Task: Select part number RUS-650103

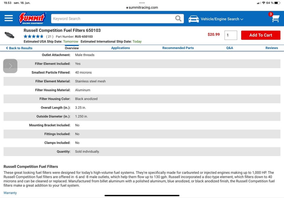Action: [84, 37]
